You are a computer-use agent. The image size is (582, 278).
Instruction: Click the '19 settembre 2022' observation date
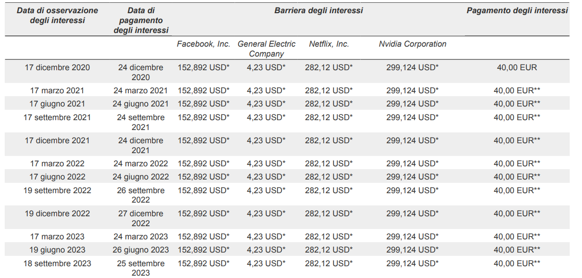[57, 190]
